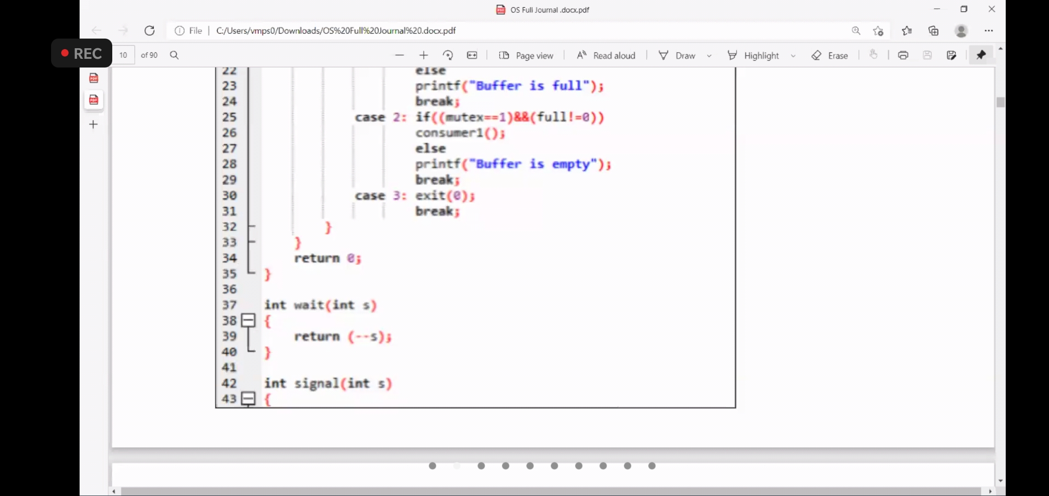The width and height of the screenshot is (1049, 496).
Task: Click the page number input field
Action: point(123,55)
